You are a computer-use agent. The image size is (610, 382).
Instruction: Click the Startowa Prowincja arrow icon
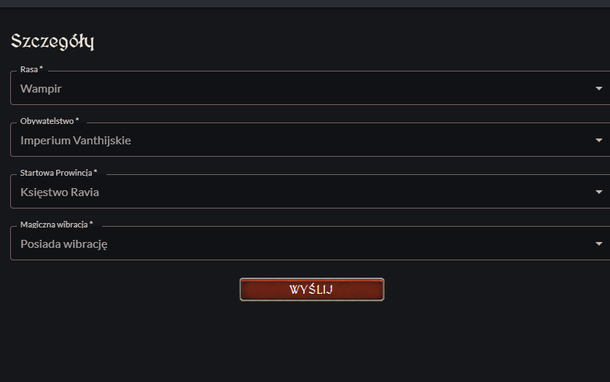pos(599,192)
